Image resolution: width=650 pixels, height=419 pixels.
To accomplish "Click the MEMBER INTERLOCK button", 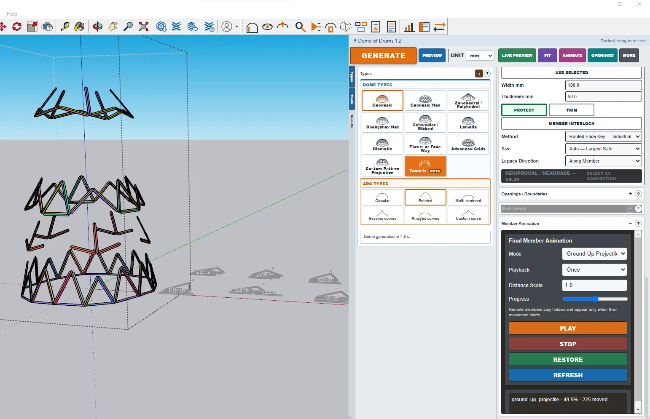I will [x=572, y=123].
